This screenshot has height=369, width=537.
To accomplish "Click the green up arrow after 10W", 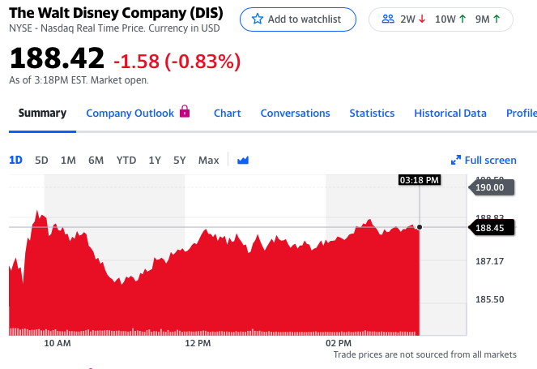I will [462, 19].
